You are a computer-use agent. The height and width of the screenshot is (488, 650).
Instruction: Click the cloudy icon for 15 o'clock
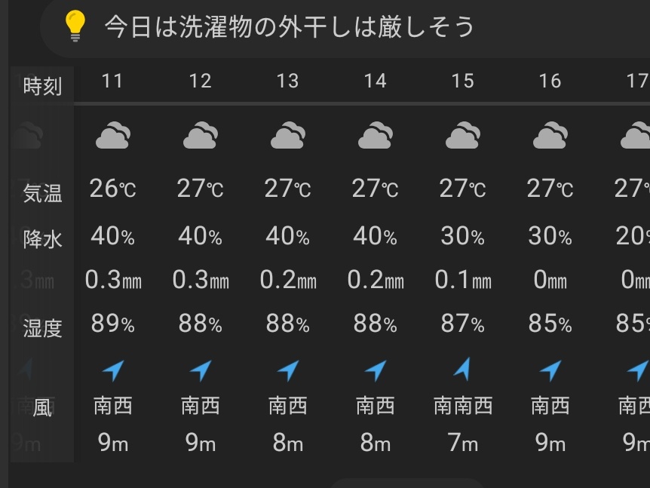(463, 135)
